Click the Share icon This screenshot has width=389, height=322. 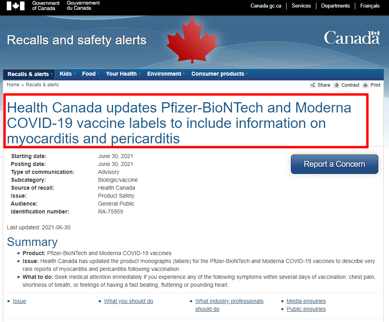tap(313, 85)
